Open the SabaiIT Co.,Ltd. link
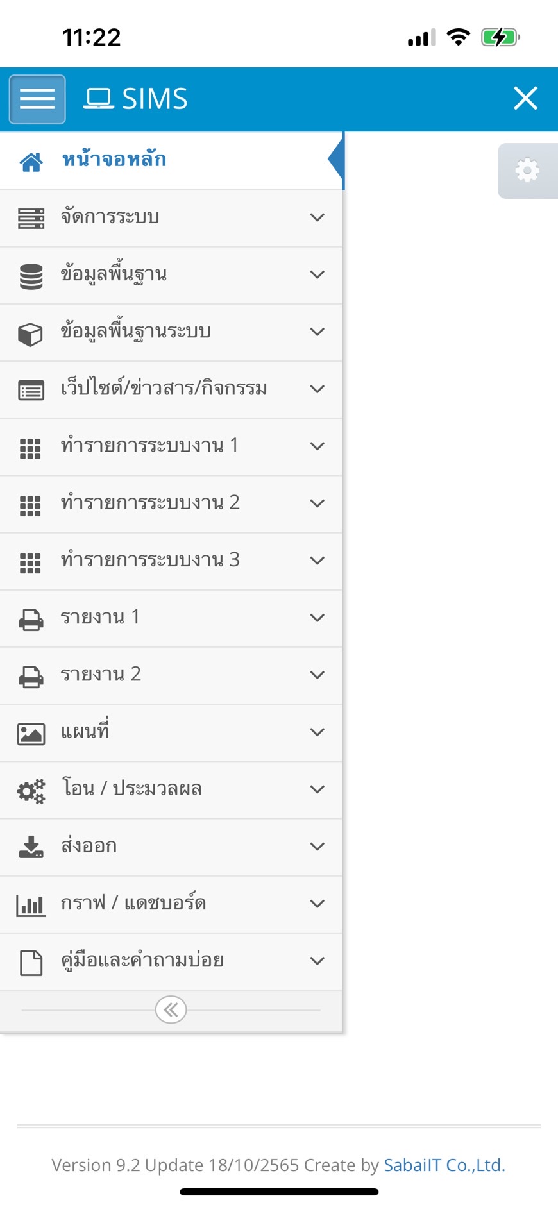Screen dimensions: 558x1207 [444, 1165]
